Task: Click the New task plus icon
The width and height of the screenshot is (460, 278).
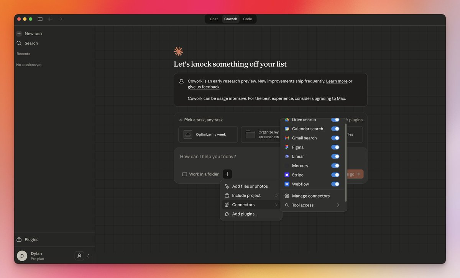Action: coord(19,34)
